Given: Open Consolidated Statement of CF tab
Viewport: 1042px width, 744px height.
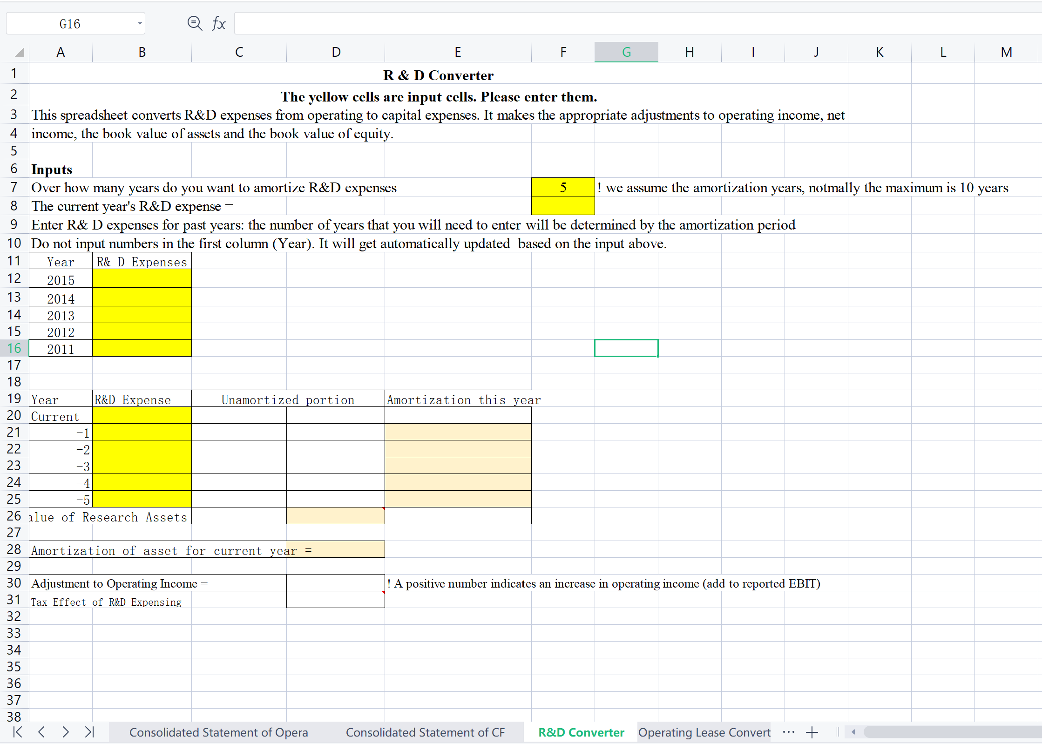Looking at the screenshot, I should [425, 732].
